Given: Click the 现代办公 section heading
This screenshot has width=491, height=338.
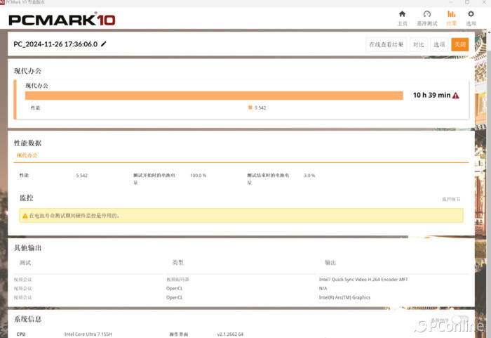Looking at the screenshot, I should pos(27,71).
